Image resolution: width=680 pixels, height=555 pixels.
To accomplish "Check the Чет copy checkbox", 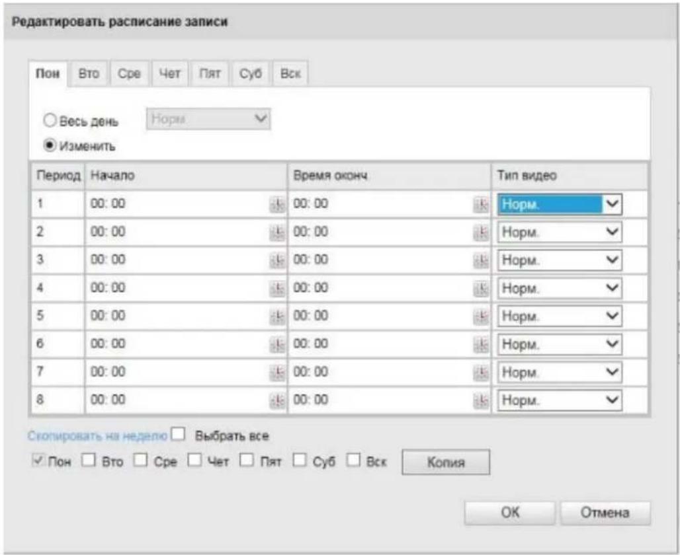I will (x=194, y=460).
